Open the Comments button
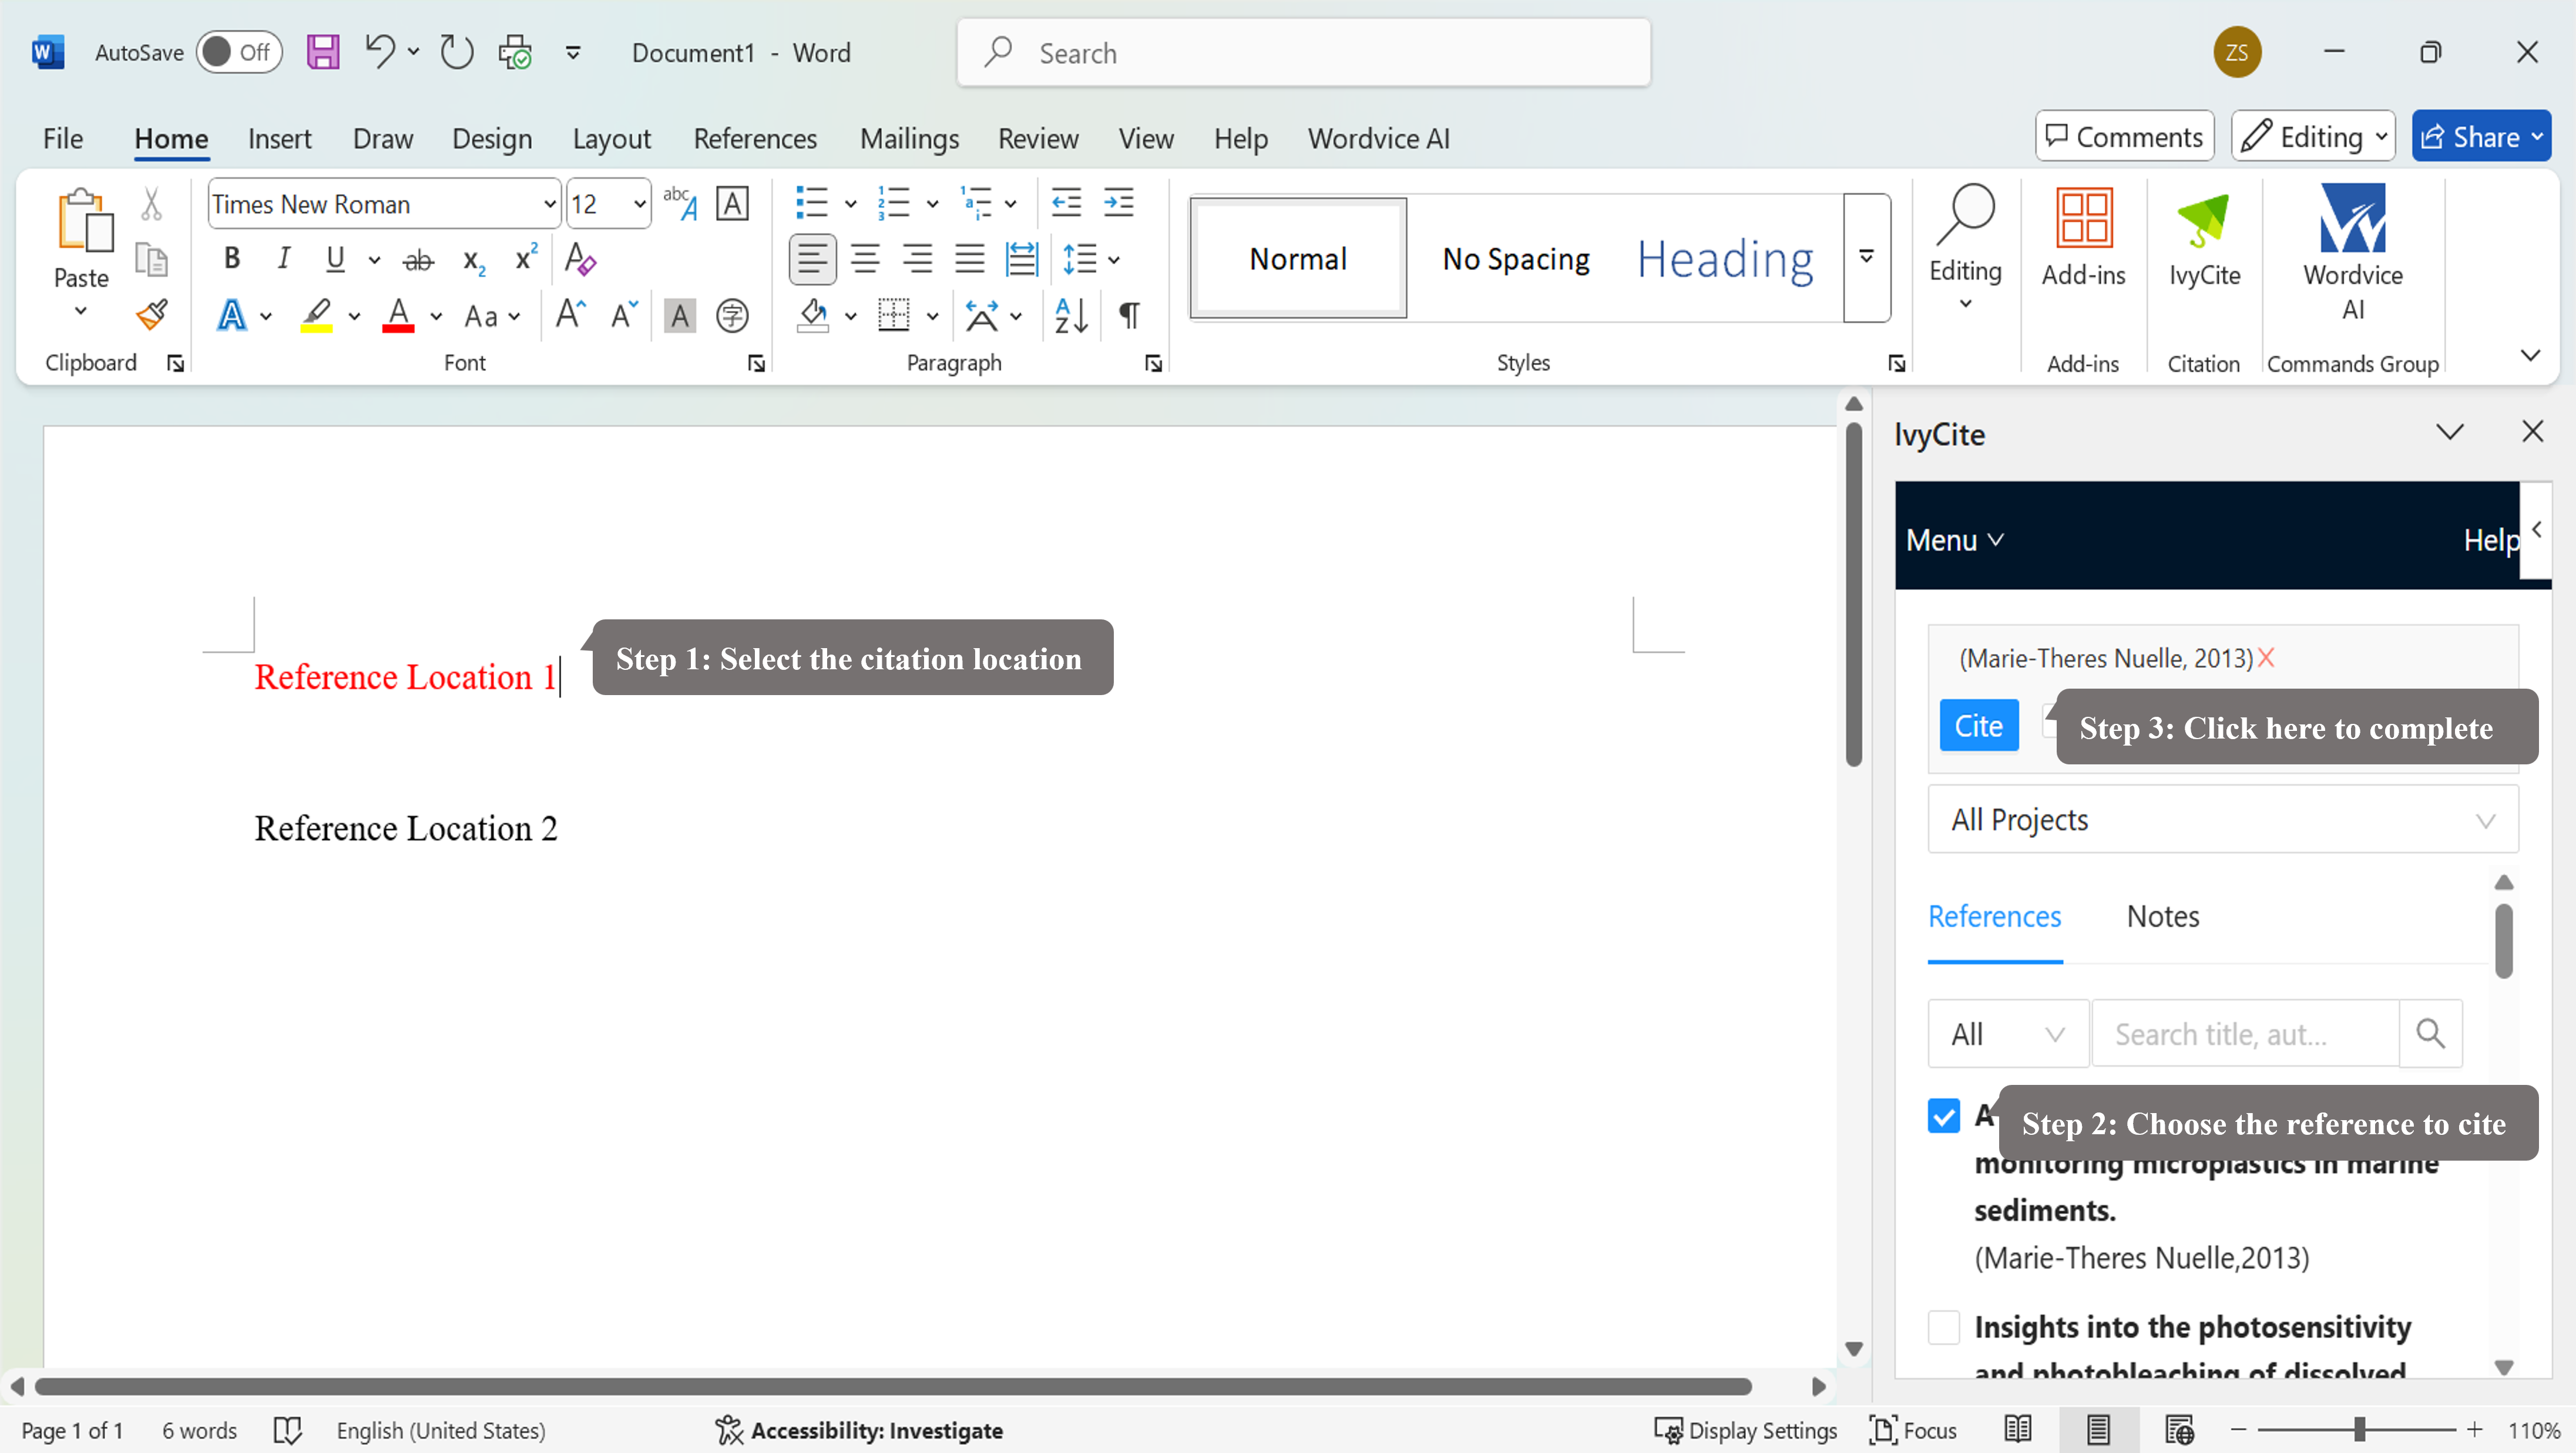Viewport: 2576px width, 1453px height. click(2124, 136)
